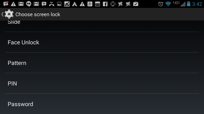Tap the battery status icon
Viewport: 204px width, 114px height.
pos(188,4)
